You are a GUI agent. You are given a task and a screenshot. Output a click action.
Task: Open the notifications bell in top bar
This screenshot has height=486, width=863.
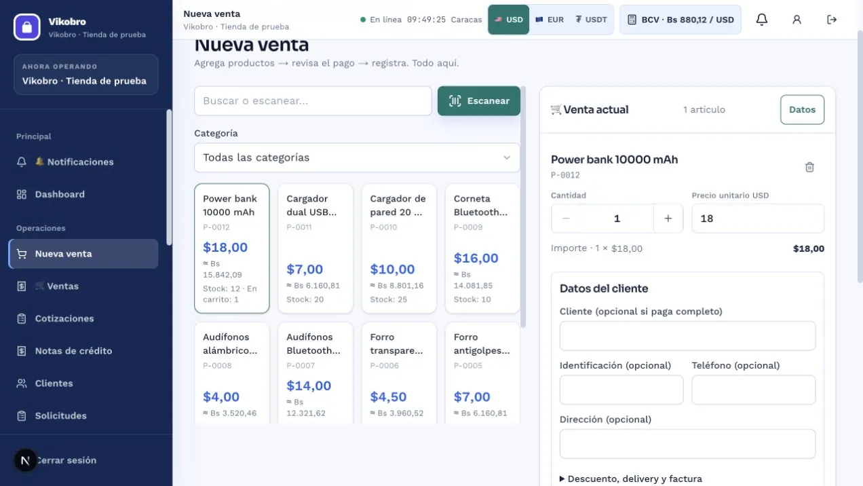(x=762, y=20)
